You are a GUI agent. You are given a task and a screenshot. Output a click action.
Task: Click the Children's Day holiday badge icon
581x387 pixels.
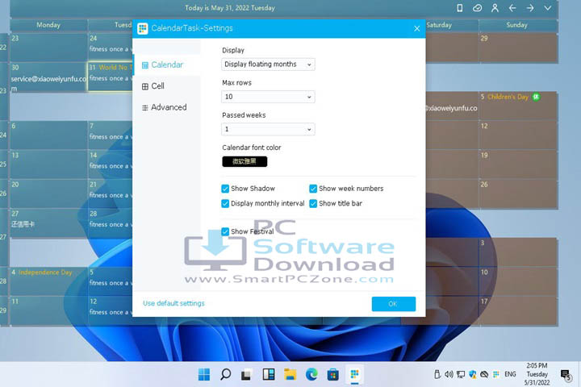(536, 97)
